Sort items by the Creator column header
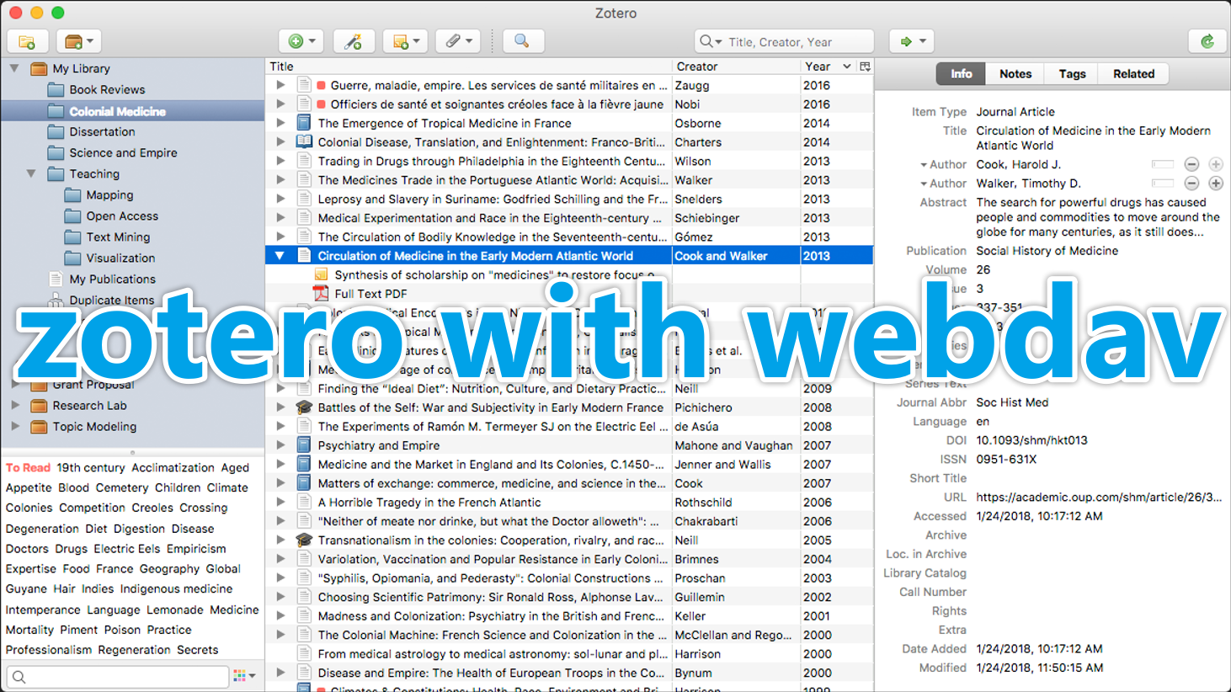This screenshot has height=692, width=1231. point(736,67)
